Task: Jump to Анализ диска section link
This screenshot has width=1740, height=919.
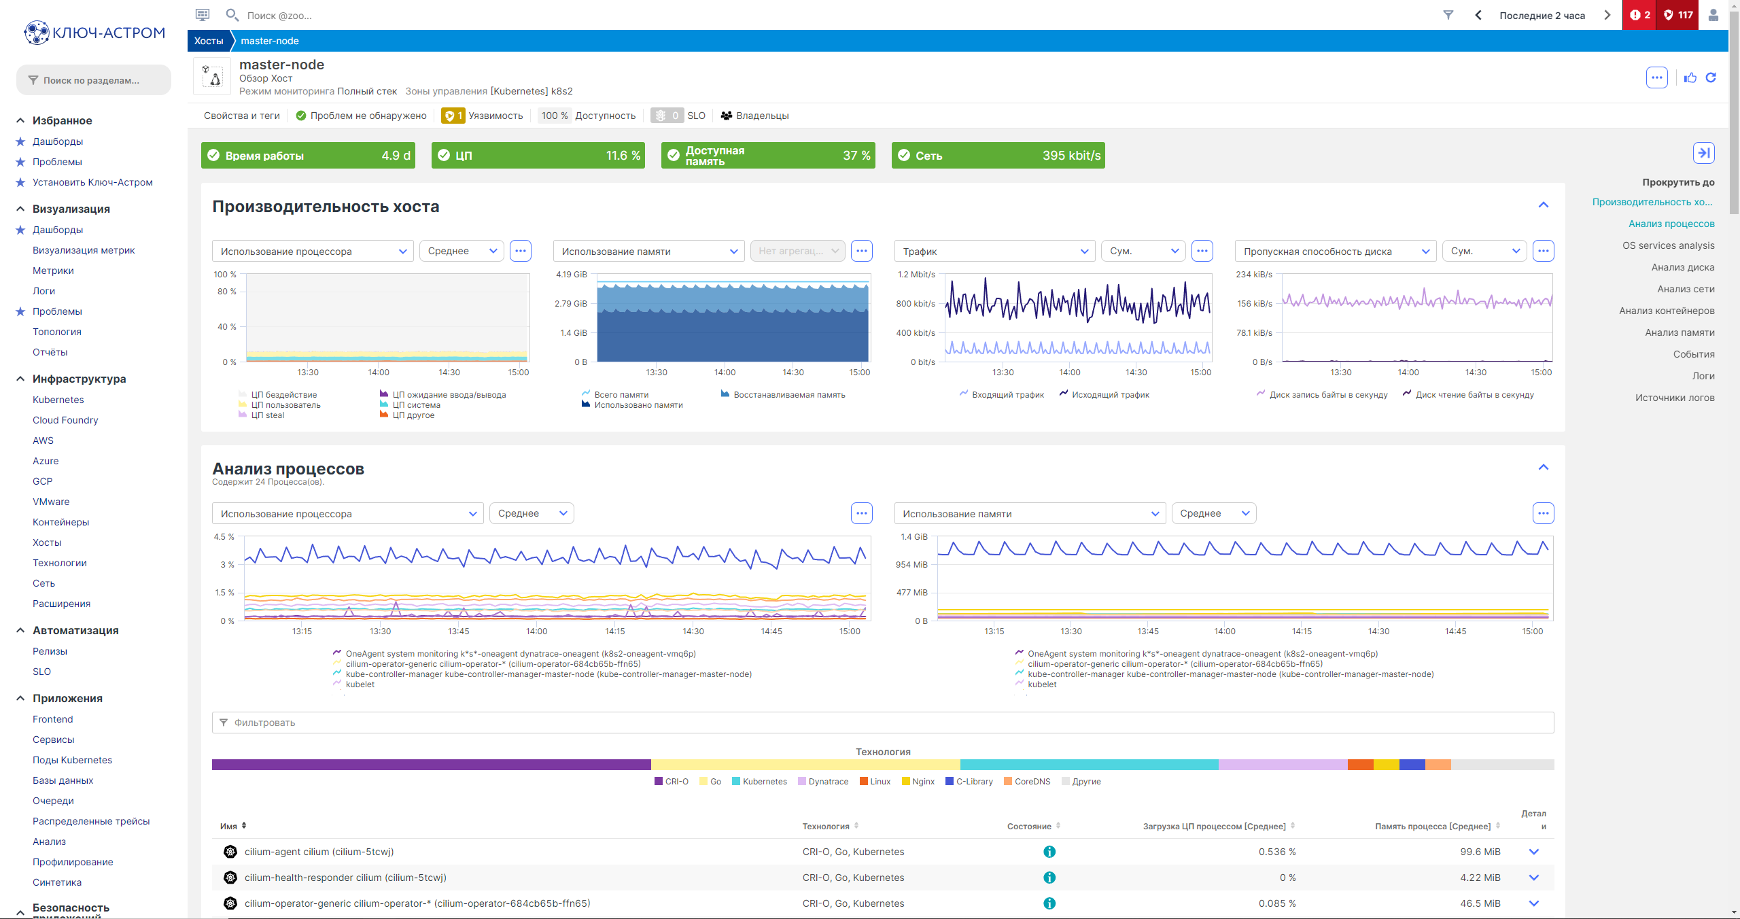Action: 1682,267
